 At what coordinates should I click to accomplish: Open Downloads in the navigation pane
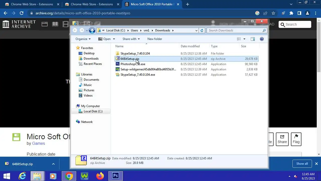pyautogui.click(x=91, y=59)
